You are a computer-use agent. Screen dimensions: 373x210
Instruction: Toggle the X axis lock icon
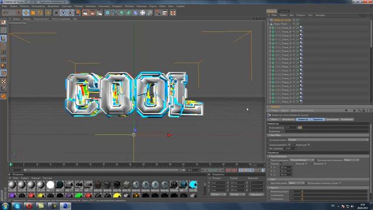[x=56, y=13]
